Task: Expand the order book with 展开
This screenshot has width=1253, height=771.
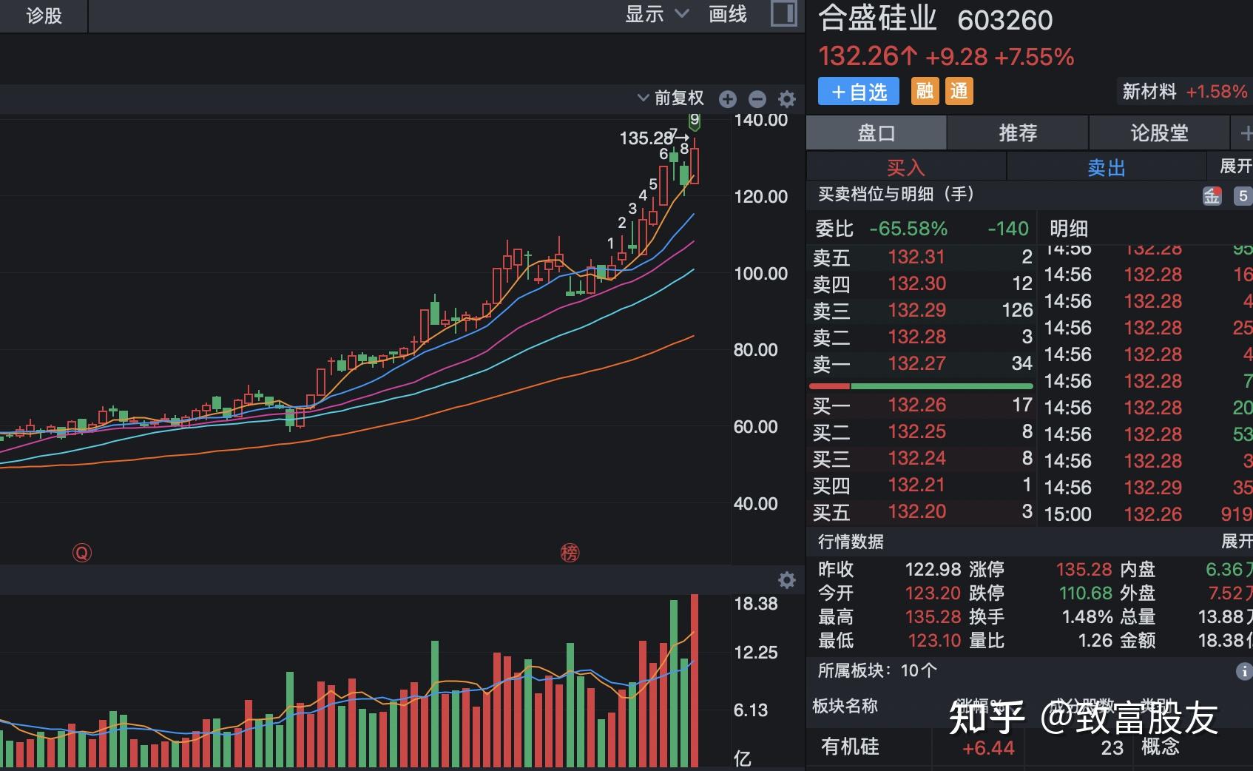Action: 1235,166
